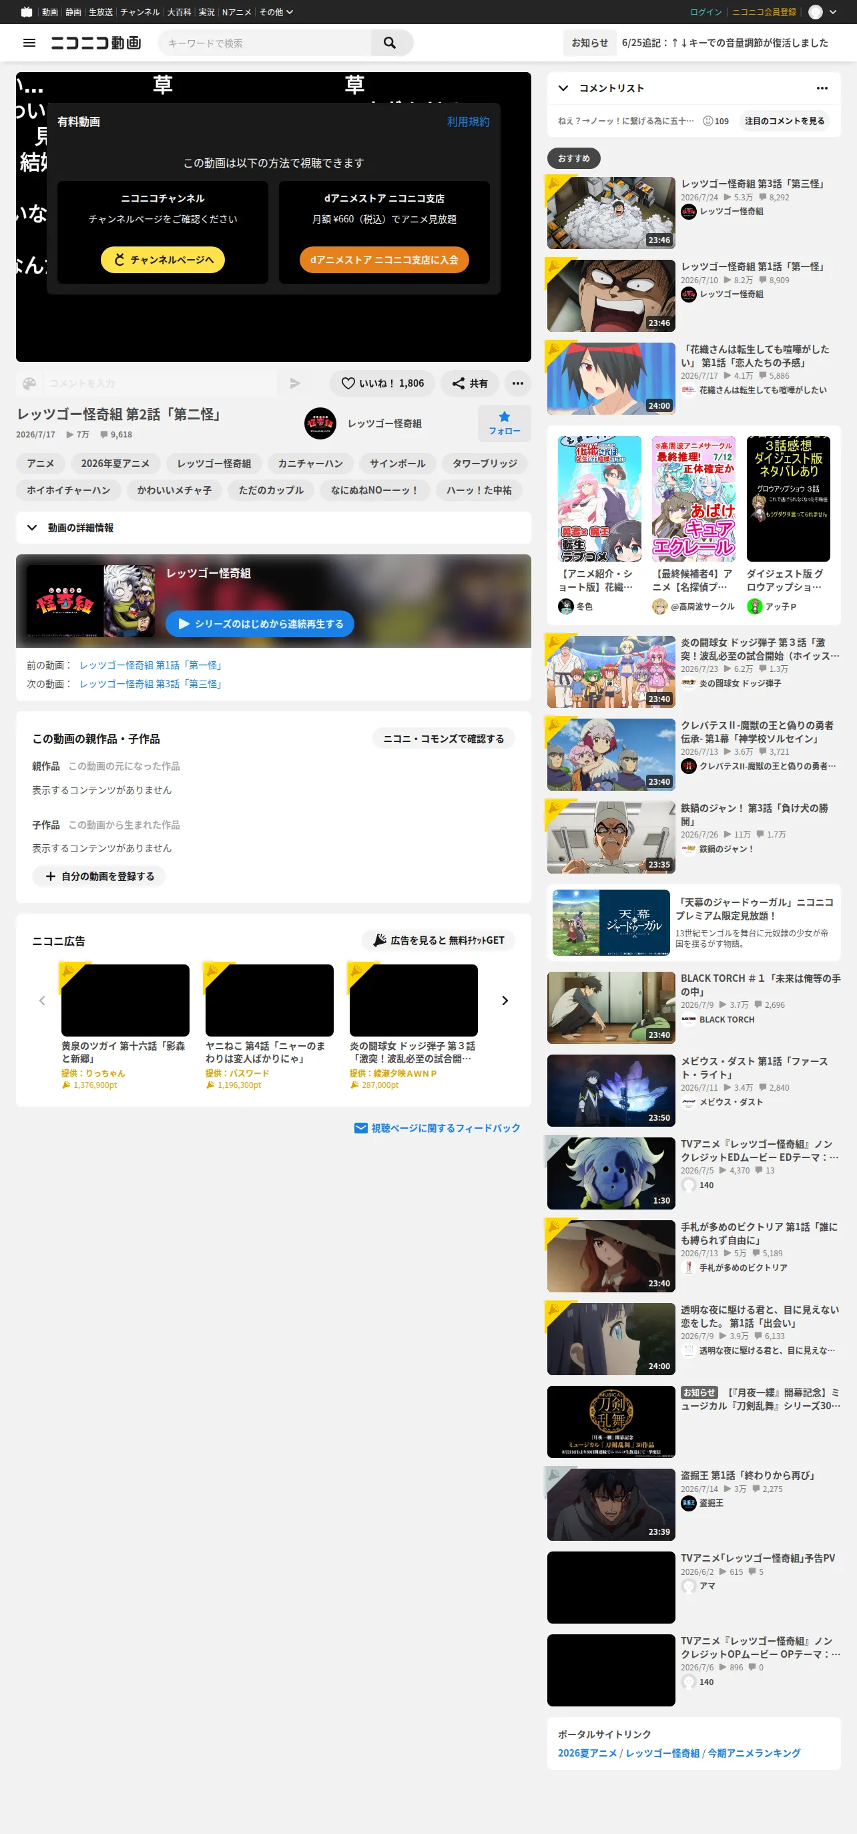Click ニコニ・コモンズで確認する button
This screenshot has height=1834, width=857.
point(443,738)
